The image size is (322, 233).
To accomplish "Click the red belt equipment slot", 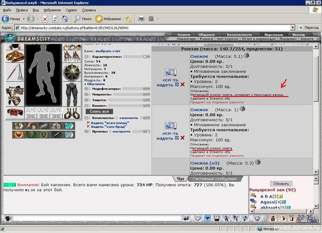I will [x=15, y=113].
